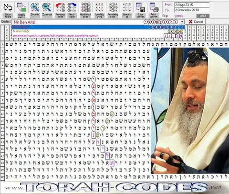Click the 'Show nikud' label
This screenshot has width=229, height=194.
8,15
